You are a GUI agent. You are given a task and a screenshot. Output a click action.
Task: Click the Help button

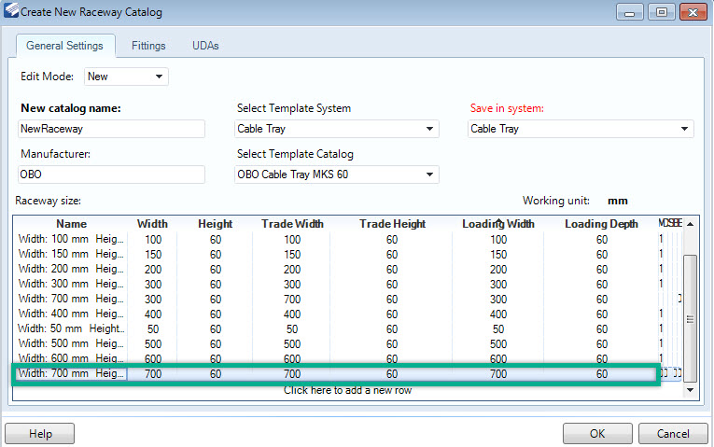(39, 433)
